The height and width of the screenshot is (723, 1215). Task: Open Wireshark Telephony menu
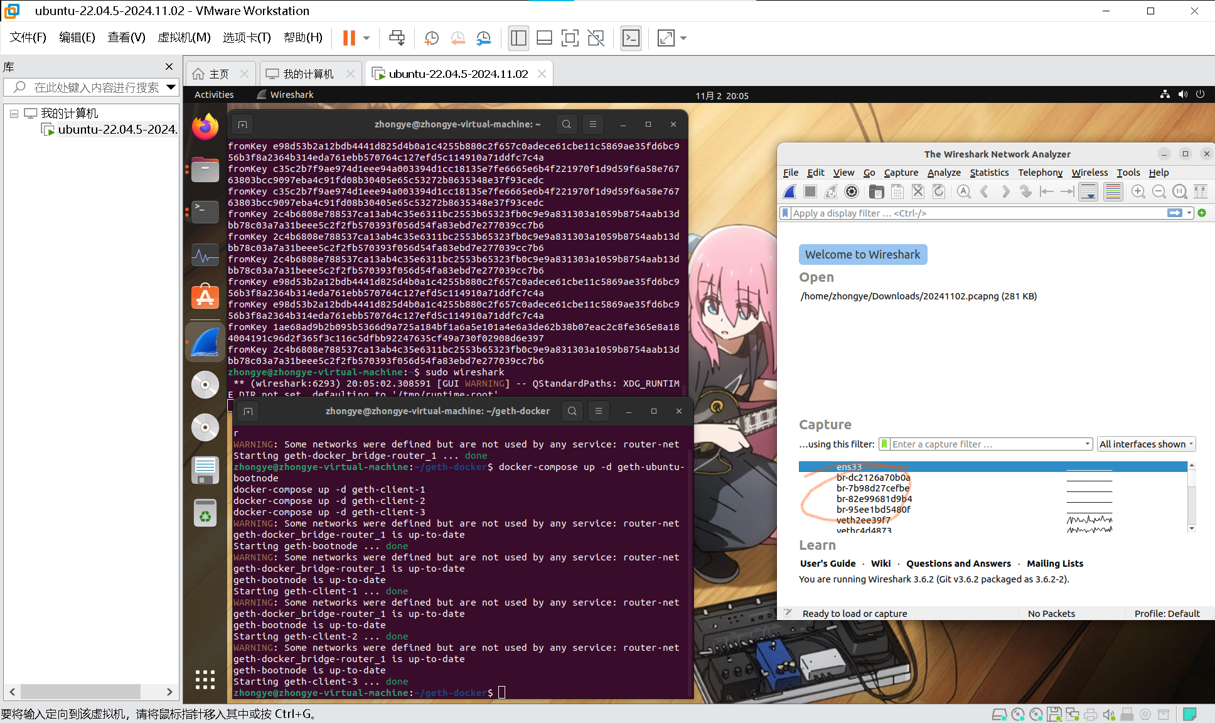coord(1041,173)
